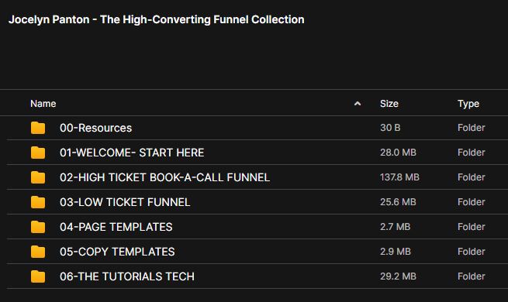This screenshot has width=508, height=302.
Task: Click the 30 B size value
Action: pyautogui.click(x=390, y=128)
